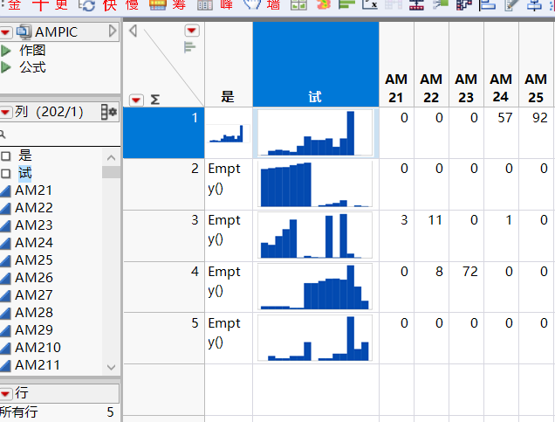This screenshot has height=422, width=555.
Task: Click the row 4 histogram thumbnail in 试
Action: click(315, 287)
